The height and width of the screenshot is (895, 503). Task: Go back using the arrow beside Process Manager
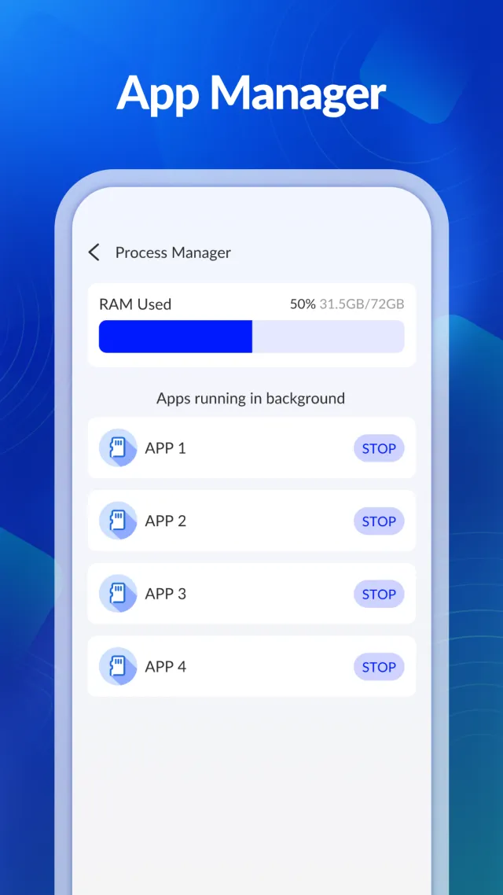[94, 252]
